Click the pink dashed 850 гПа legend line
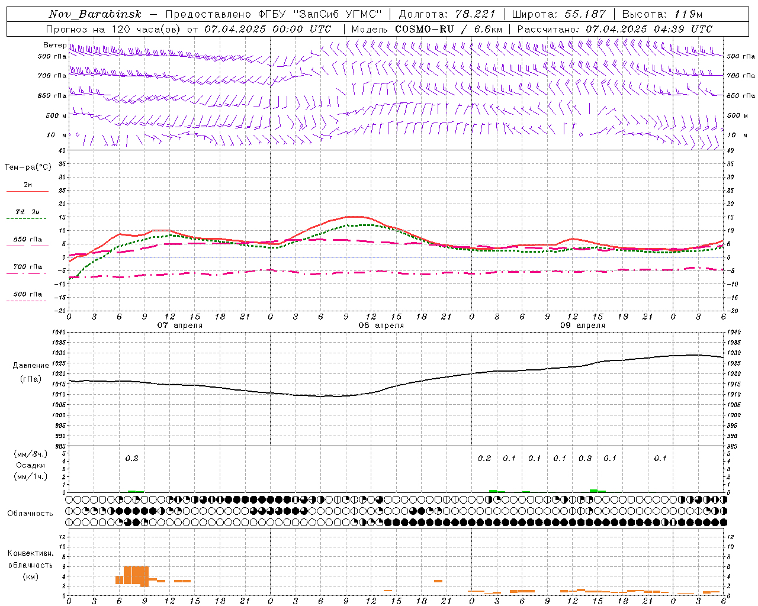The image size is (758, 606). (27, 246)
